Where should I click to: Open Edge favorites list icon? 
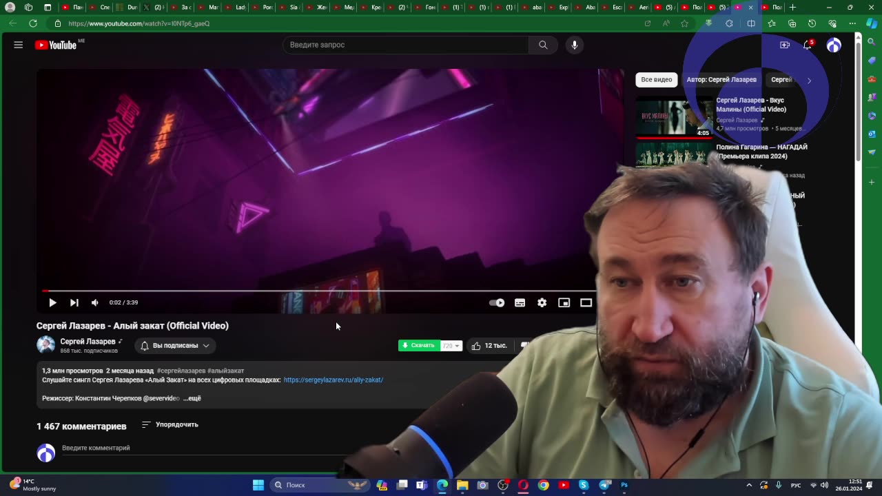[x=772, y=23]
